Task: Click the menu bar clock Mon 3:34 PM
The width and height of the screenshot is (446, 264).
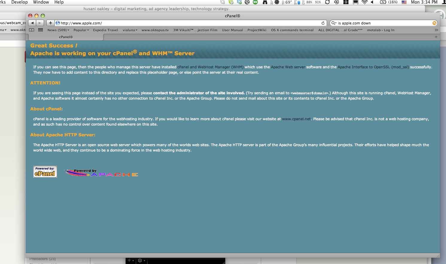Action: coord(424,2)
